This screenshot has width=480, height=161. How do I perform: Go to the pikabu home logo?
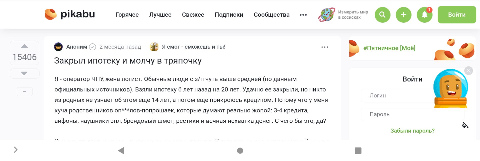70,14
